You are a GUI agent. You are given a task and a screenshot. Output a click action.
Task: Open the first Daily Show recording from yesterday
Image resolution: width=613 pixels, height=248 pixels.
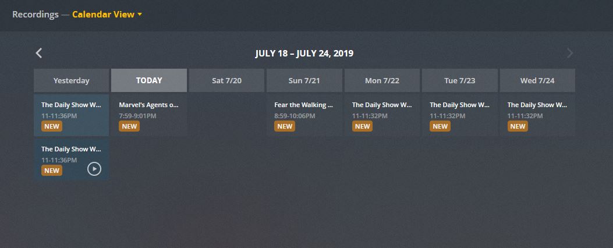(71, 105)
